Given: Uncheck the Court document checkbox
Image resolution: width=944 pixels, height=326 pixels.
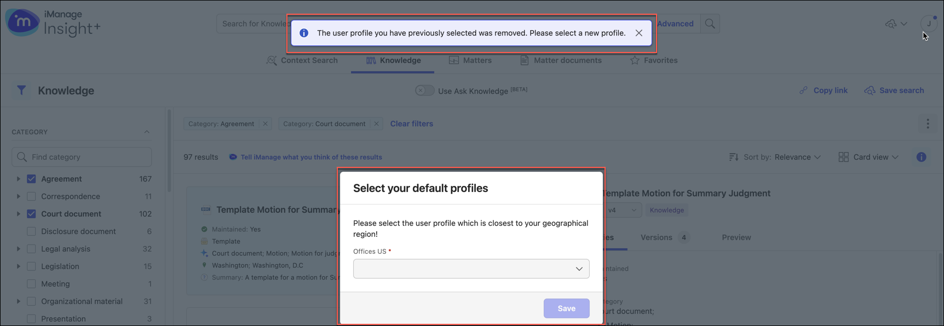Looking at the screenshot, I should pos(31,214).
